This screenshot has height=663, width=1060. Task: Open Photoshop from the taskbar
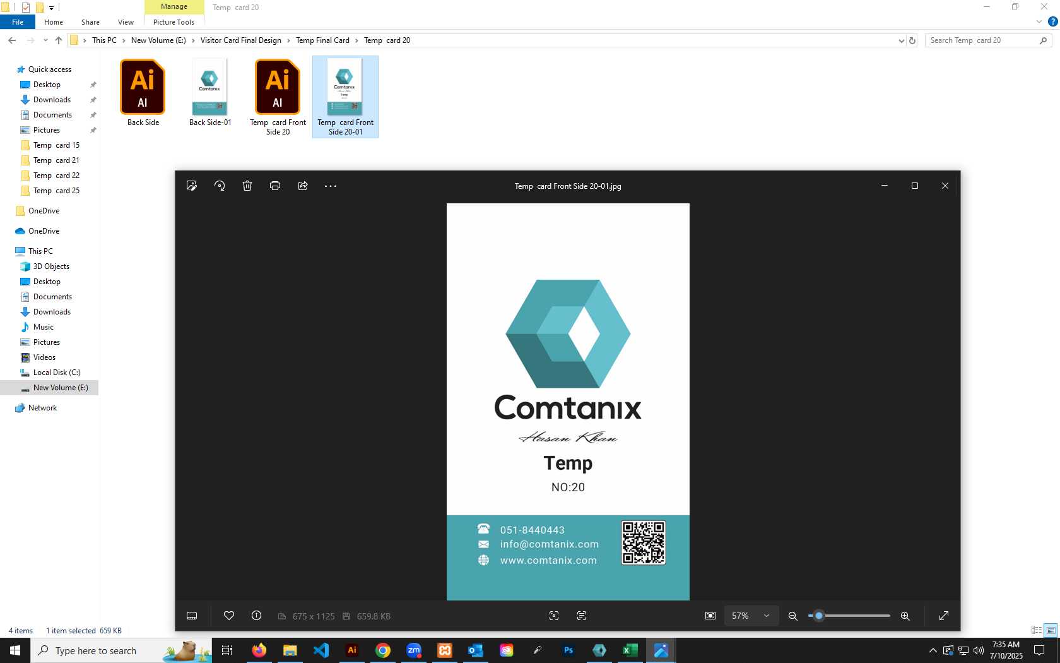(568, 650)
